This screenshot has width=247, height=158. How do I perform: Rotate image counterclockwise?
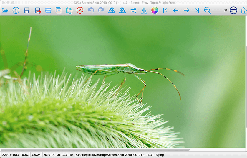pos(112,11)
